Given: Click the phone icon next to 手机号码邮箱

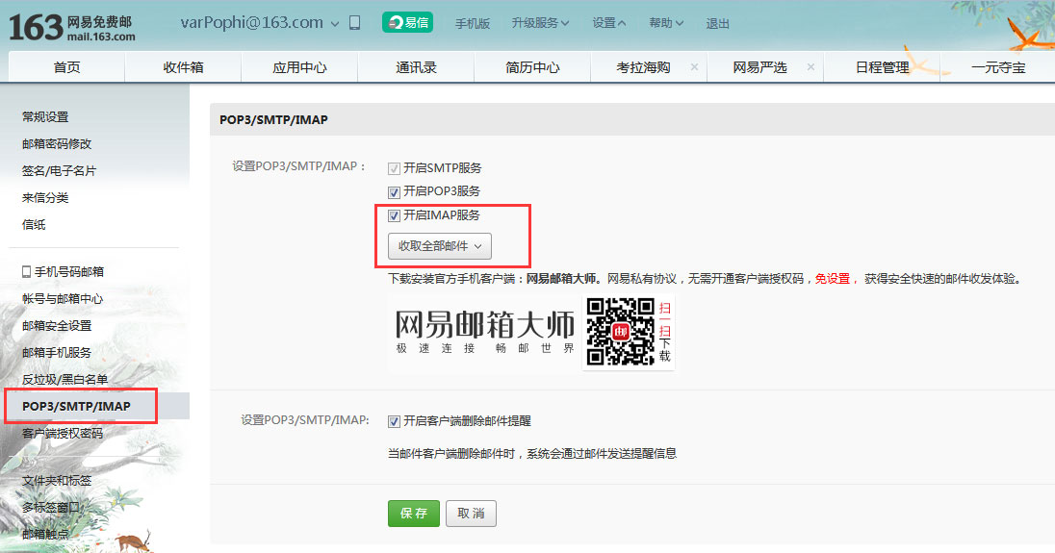Looking at the screenshot, I should coord(26,271).
